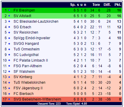Screen dimensions: 124x107
Task: Click the blue dot next to SV Altstadt
Action: 9,16
